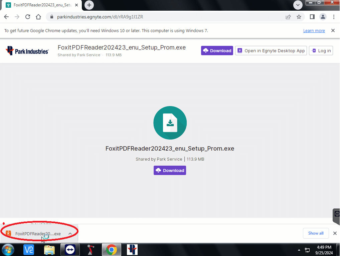340x256 pixels.
Task: Expand options chevron for downloaded Foxit file
Action: [x=70, y=234]
